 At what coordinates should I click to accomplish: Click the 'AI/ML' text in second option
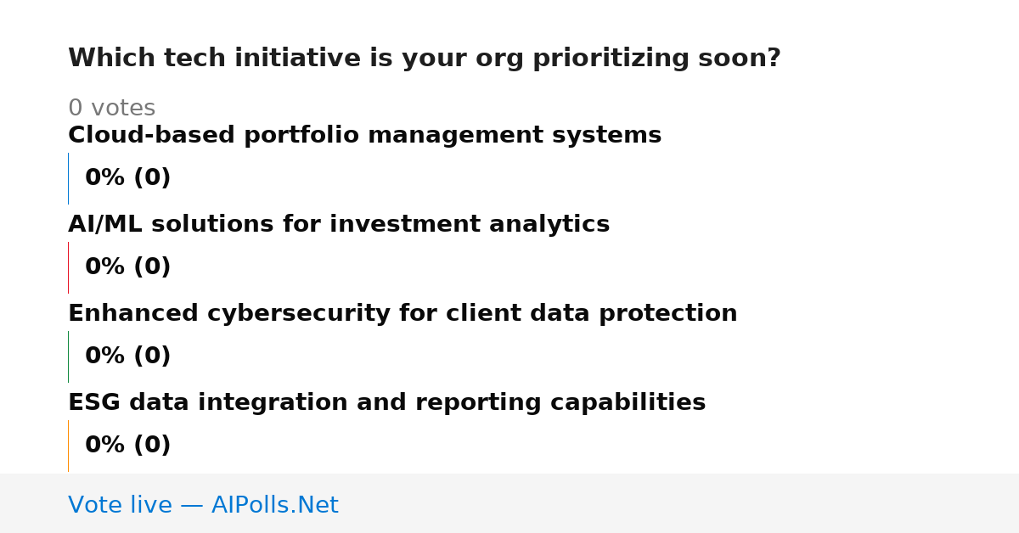tap(106, 225)
